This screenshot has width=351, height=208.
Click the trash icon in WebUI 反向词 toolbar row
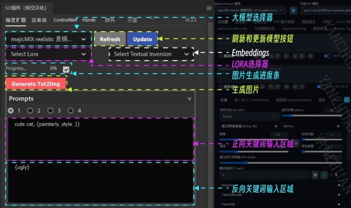[302, 87]
